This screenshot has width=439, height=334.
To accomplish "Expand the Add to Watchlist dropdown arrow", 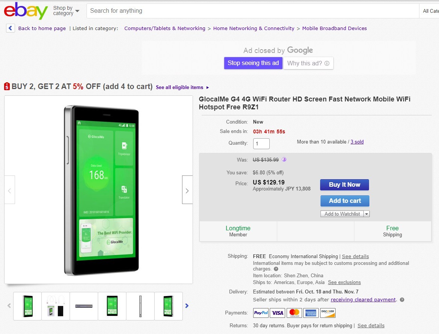I will coord(366,214).
